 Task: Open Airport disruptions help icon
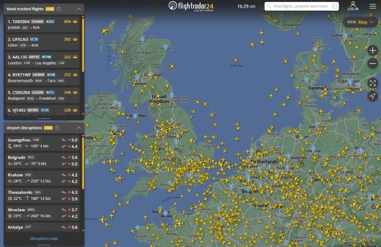coord(57,128)
